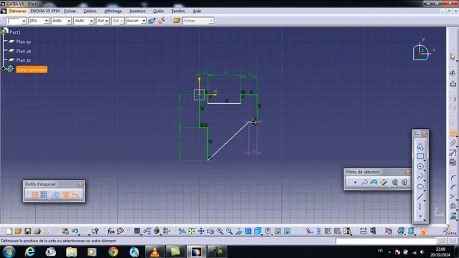Click the Open file folder icon
The image size is (459, 258).
pos(18,231)
